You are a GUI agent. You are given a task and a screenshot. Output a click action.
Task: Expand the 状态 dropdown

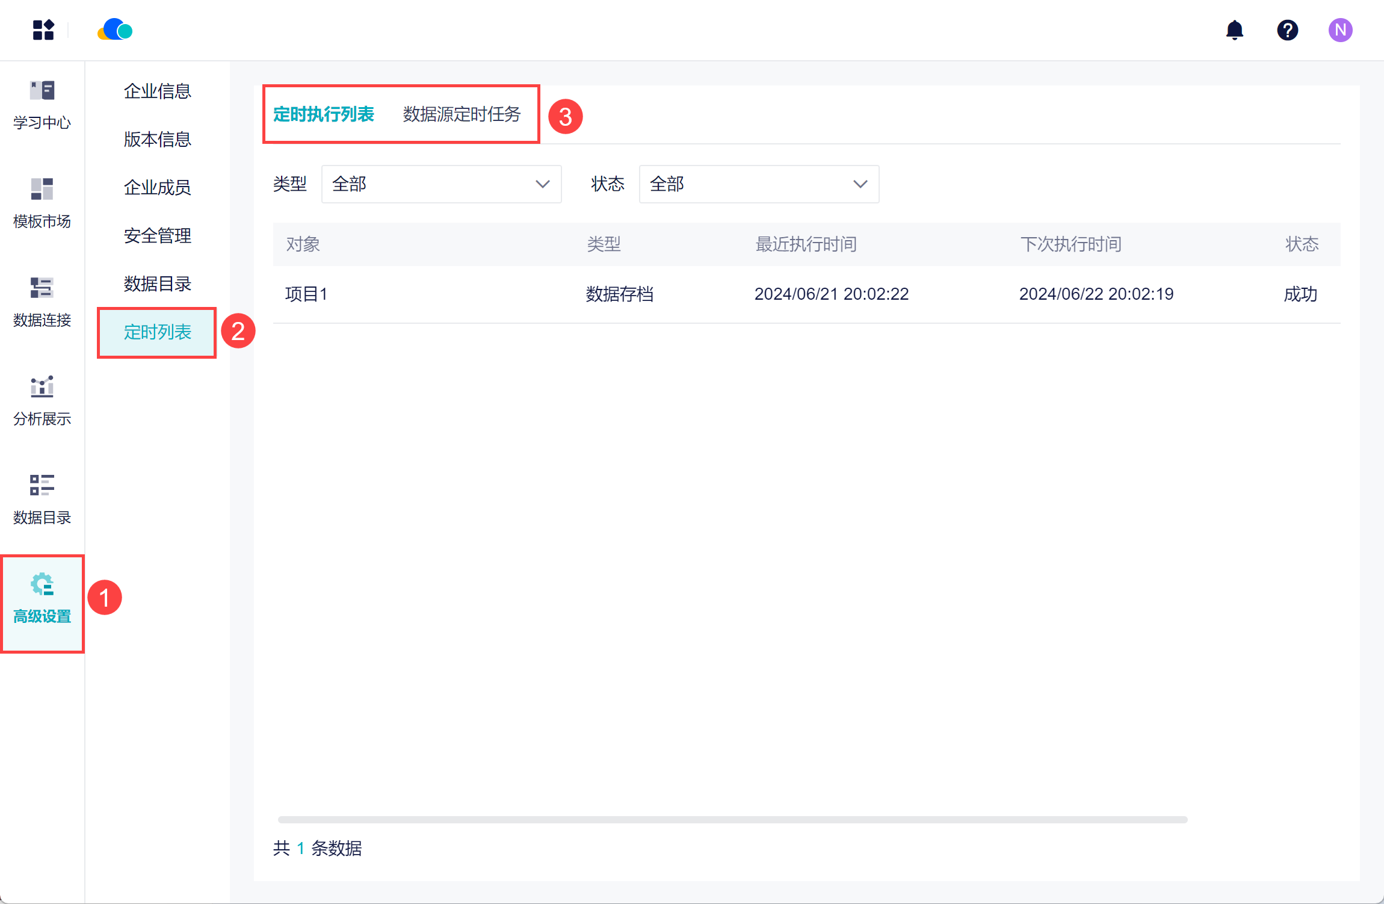click(x=758, y=184)
